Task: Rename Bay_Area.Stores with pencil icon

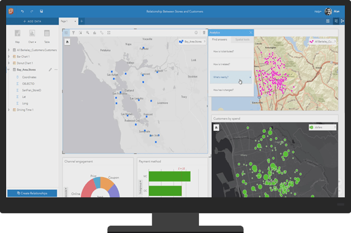Action: coord(50,69)
